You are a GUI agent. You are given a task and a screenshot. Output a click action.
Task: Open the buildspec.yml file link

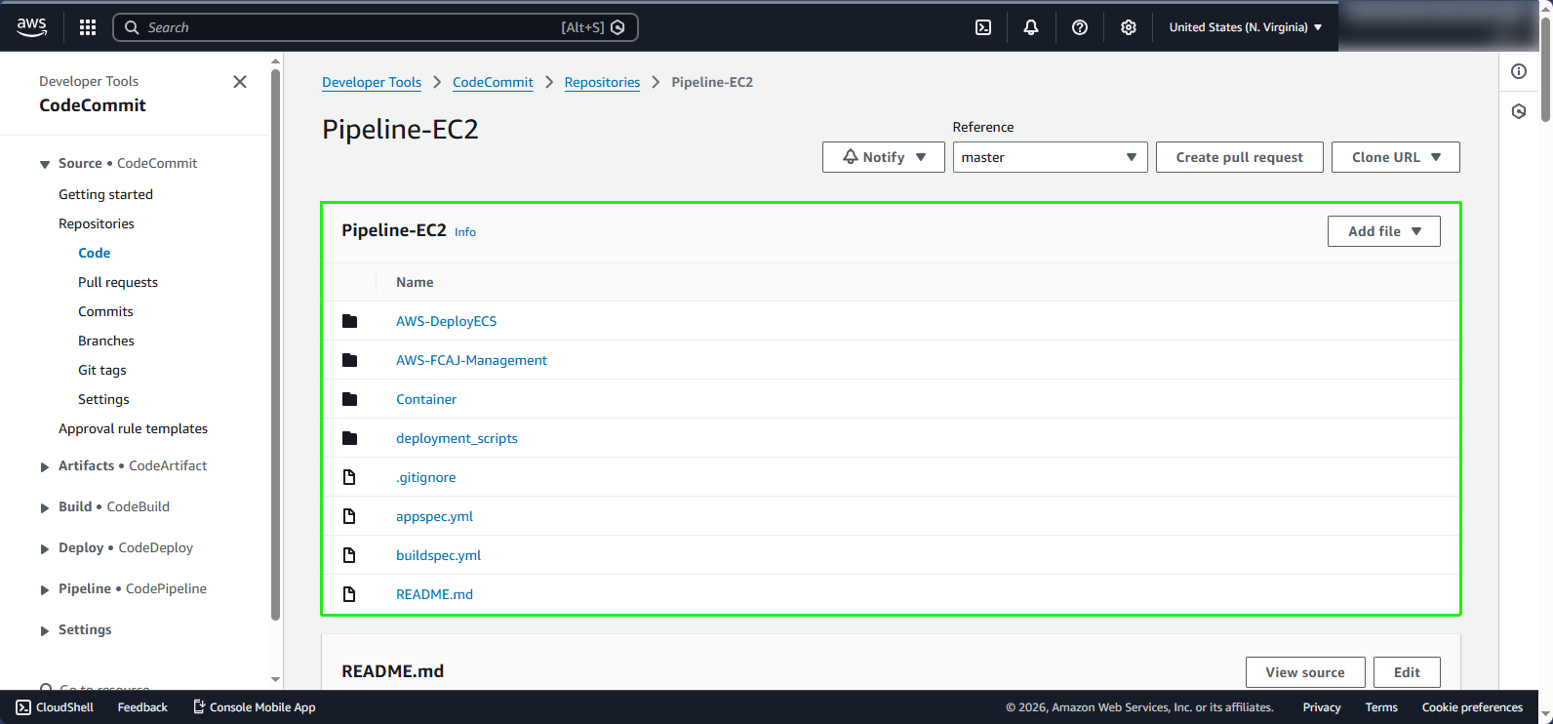click(438, 555)
